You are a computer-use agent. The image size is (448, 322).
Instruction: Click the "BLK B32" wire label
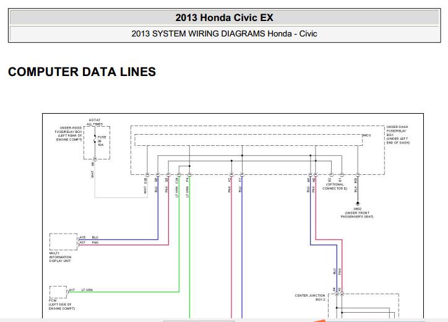tap(356, 185)
